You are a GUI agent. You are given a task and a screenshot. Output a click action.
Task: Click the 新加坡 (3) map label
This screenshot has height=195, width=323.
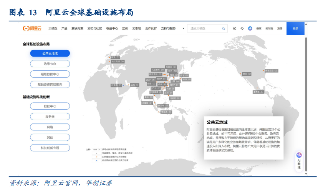163,106
